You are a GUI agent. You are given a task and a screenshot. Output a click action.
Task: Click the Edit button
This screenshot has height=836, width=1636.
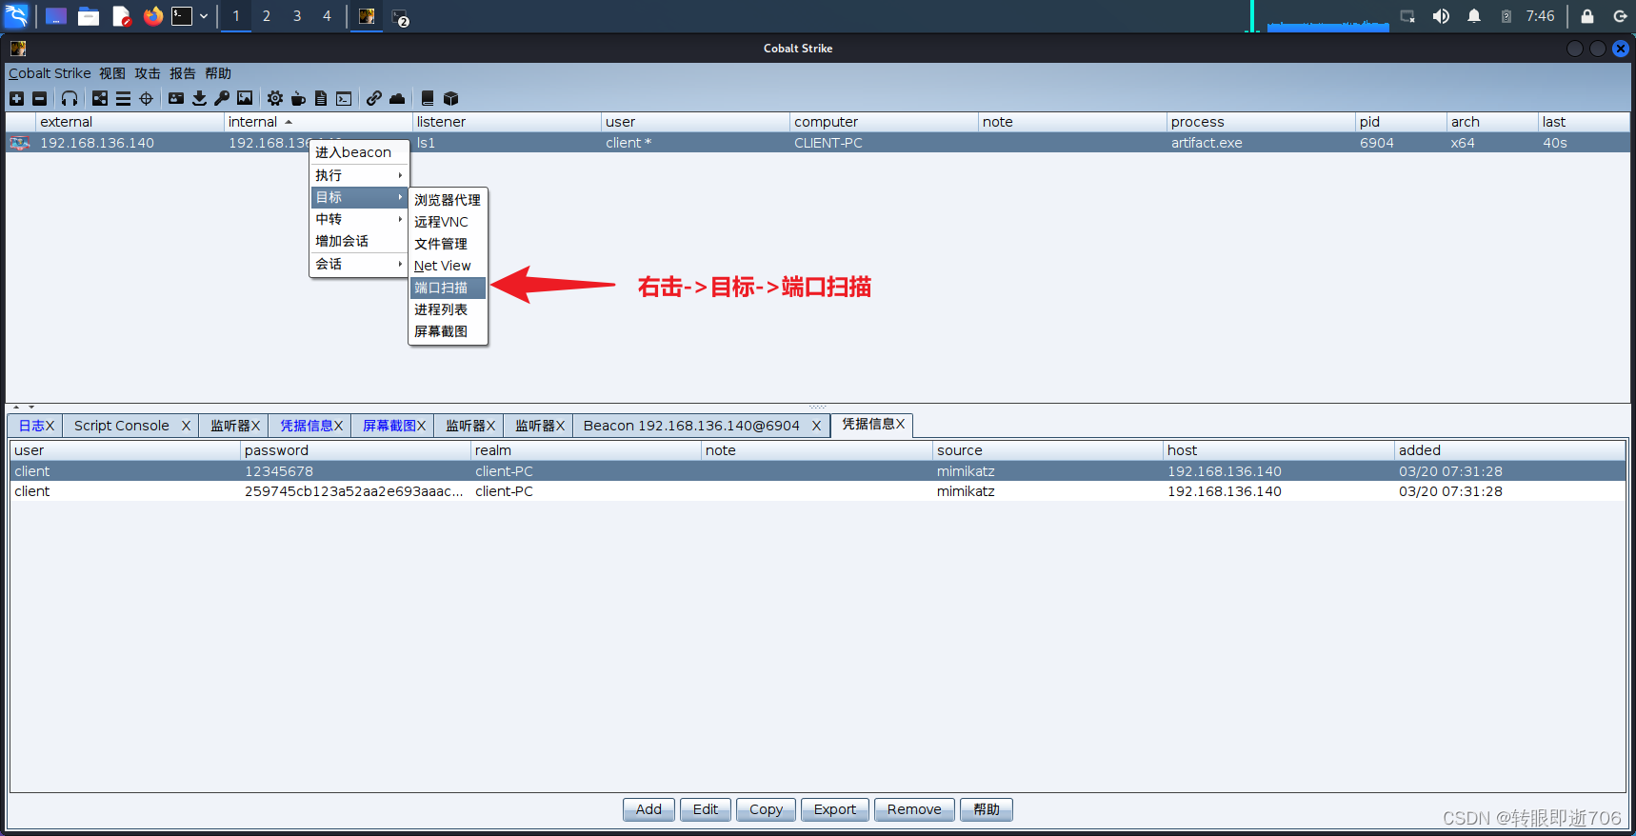click(x=706, y=809)
